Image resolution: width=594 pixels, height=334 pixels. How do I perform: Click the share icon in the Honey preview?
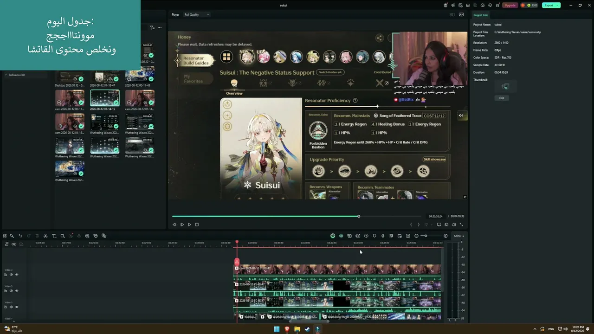tap(379, 38)
